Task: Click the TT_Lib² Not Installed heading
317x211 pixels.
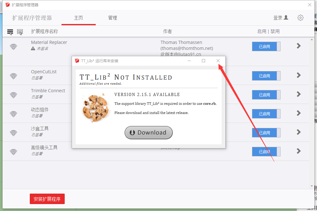Action: point(126,77)
